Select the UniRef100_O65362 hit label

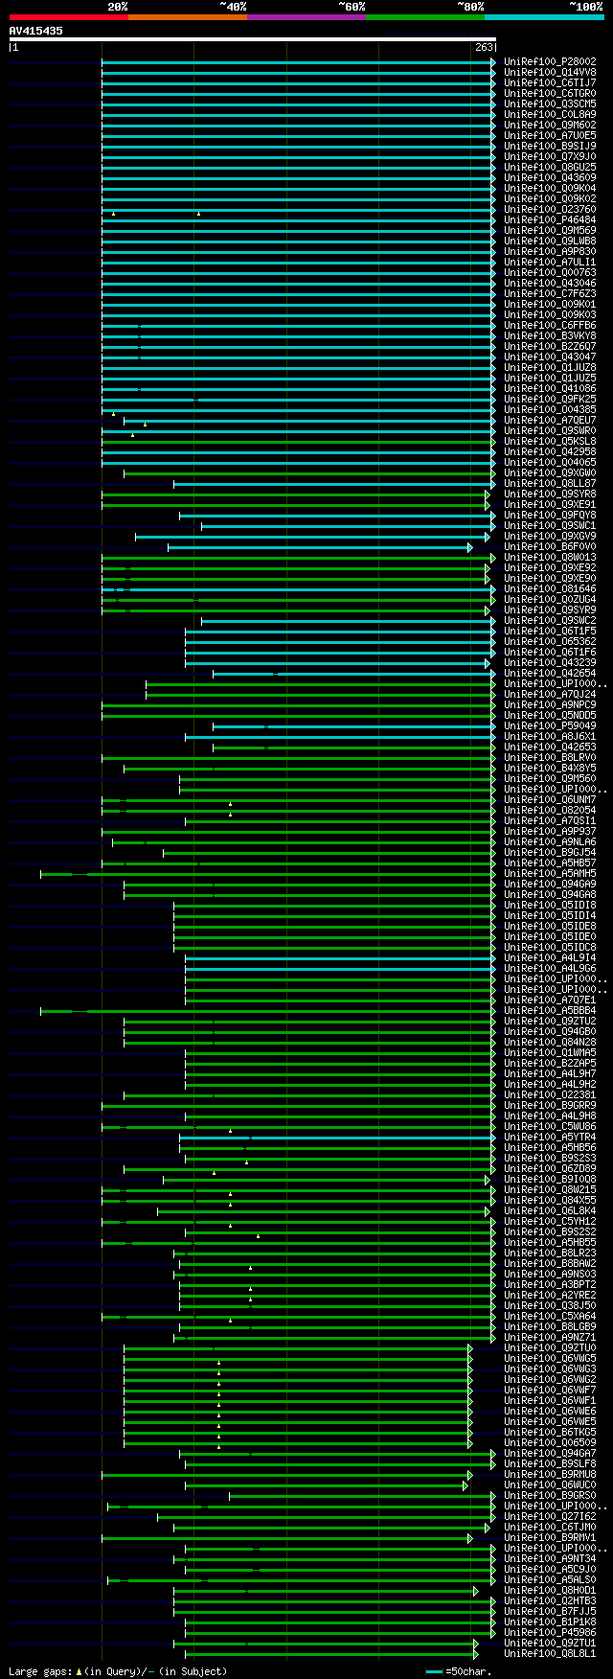click(550, 641)
